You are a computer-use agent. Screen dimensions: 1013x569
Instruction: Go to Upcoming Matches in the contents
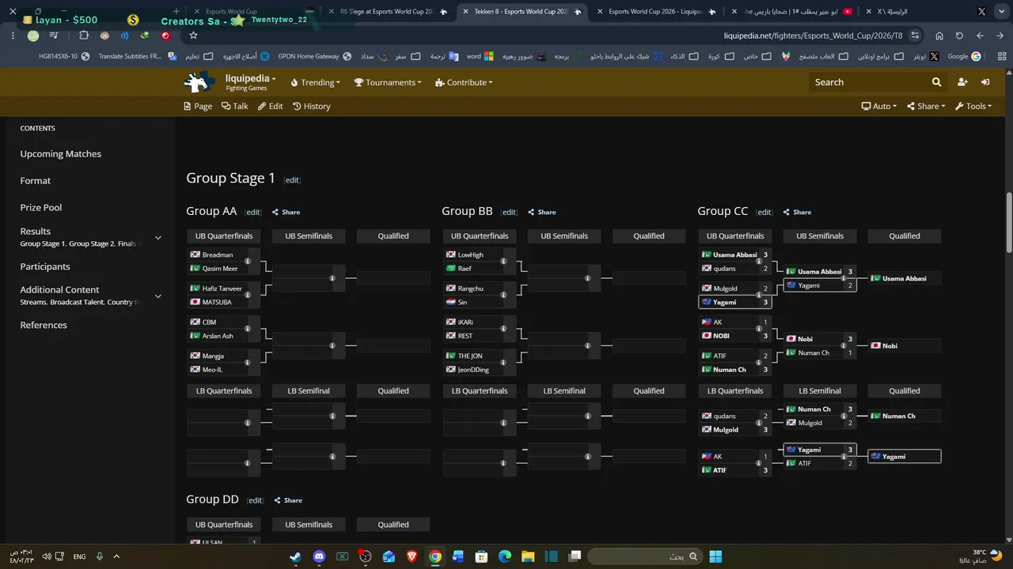61,154
